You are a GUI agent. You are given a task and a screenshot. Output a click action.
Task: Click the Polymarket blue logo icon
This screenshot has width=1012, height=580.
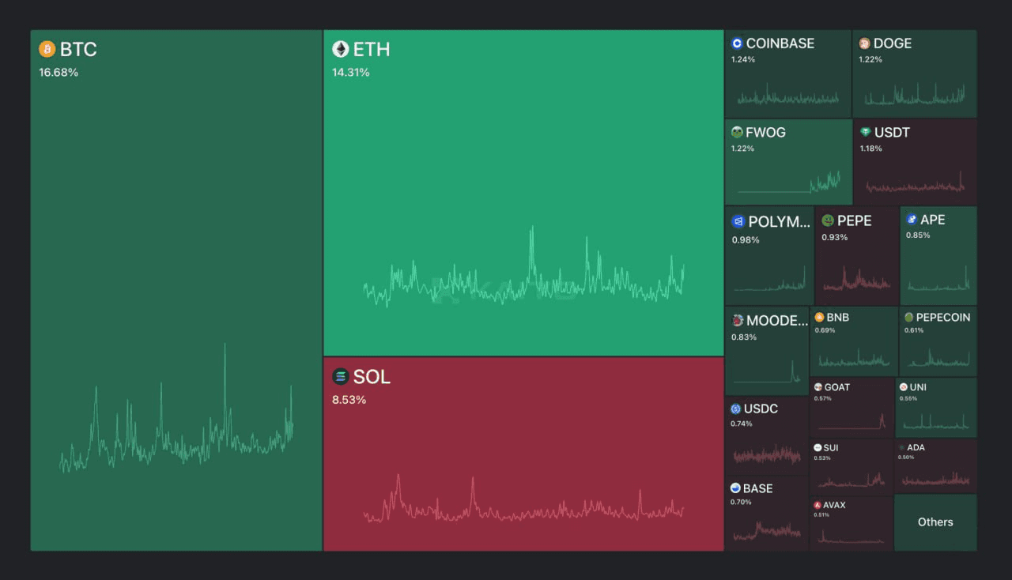click(738, 221)
